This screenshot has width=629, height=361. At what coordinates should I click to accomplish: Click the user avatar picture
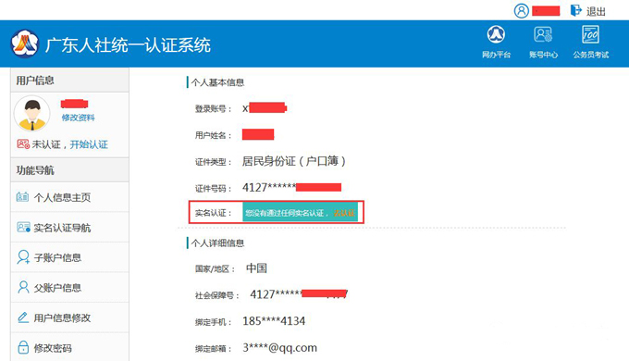point(32,113)
